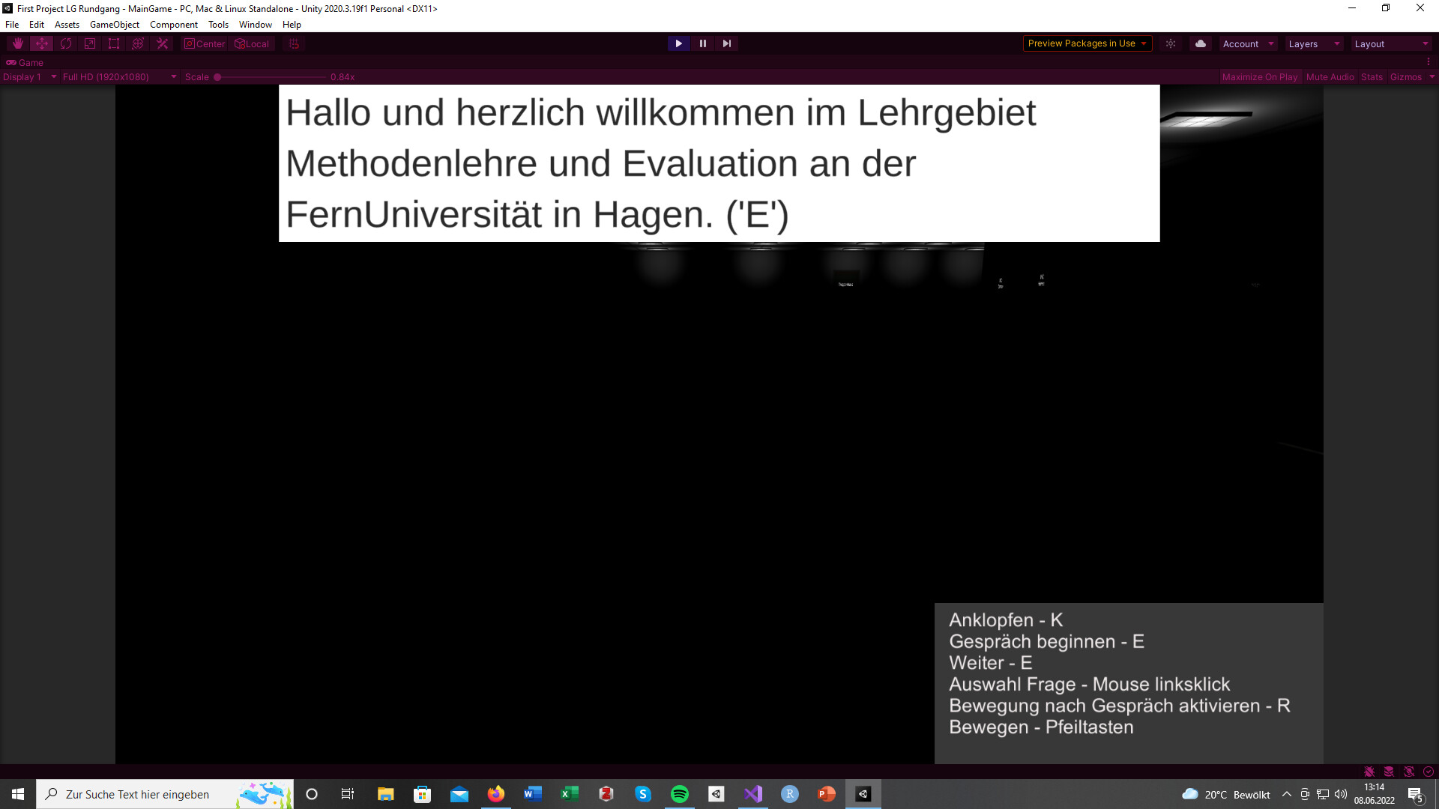The height and width of the screenshot is (809, 1439).
Task: Pause the game playback
Action: point(702,43)
